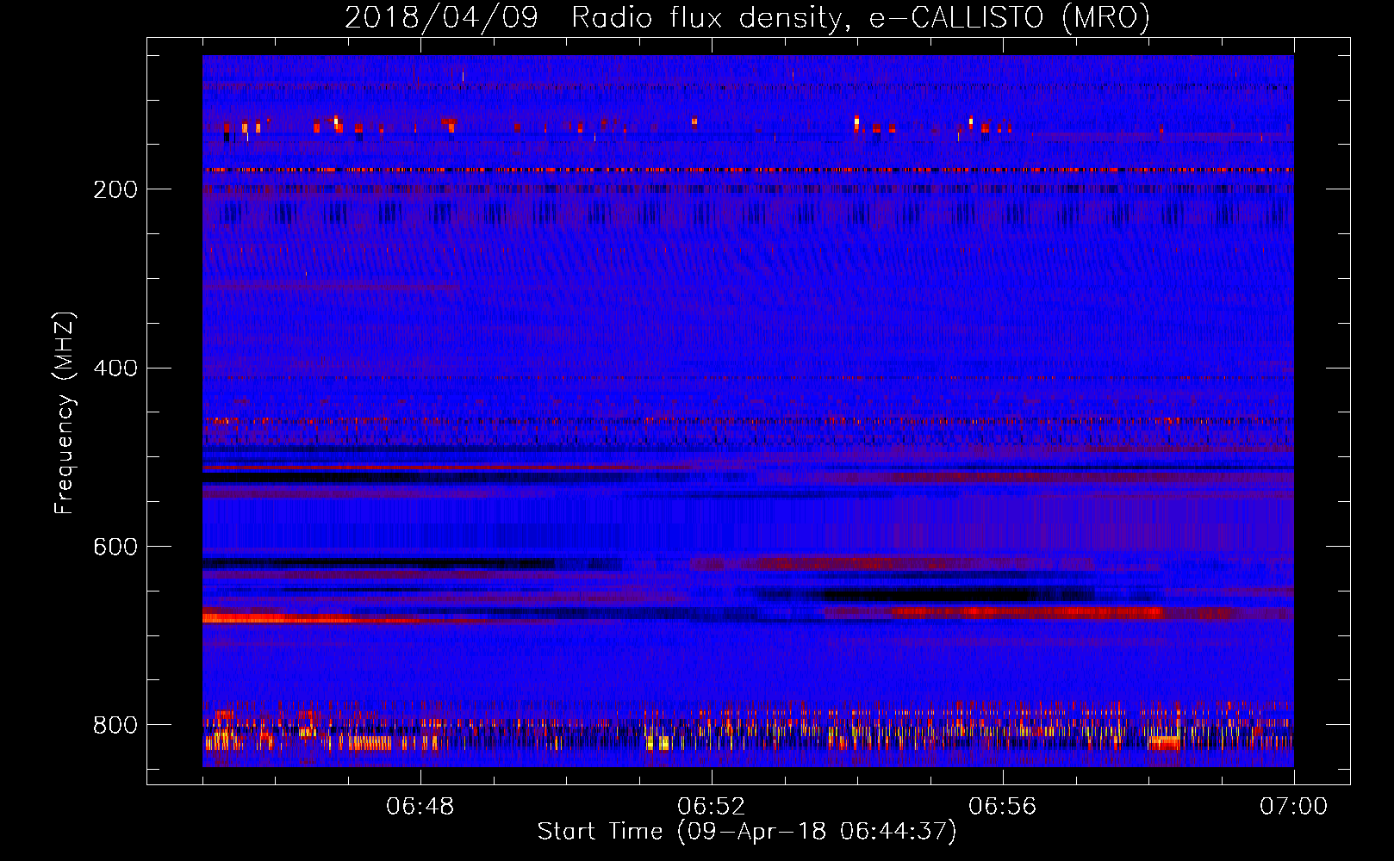Click the 06:52 time tick label
Screen dimensions: 1394x861
[712, 807]
